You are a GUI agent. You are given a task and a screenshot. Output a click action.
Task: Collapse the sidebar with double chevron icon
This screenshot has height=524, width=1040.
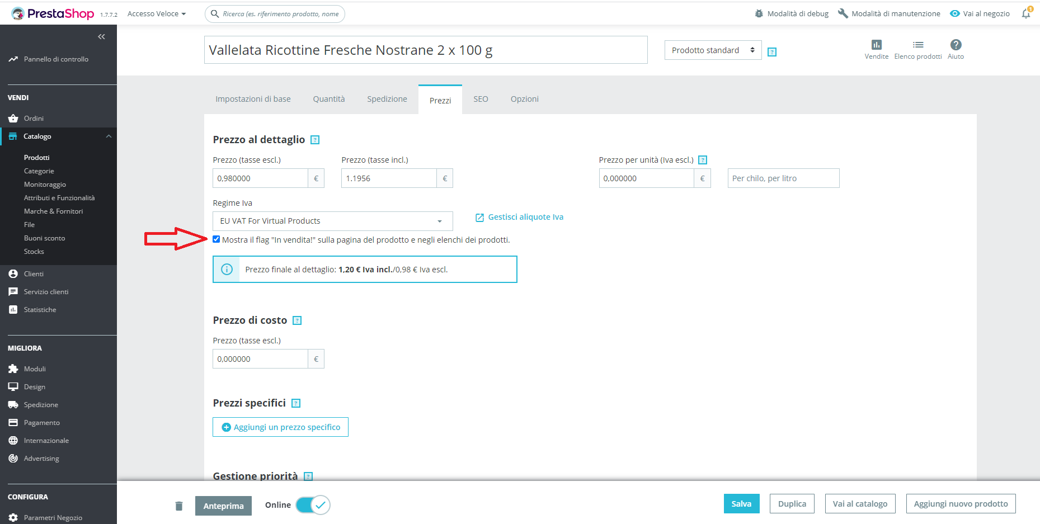point(101,37)
